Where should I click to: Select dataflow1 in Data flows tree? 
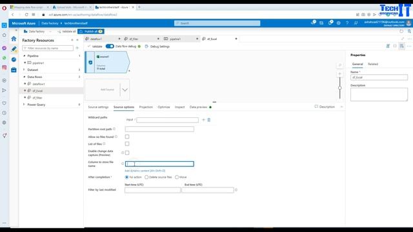tap(39, 84)
